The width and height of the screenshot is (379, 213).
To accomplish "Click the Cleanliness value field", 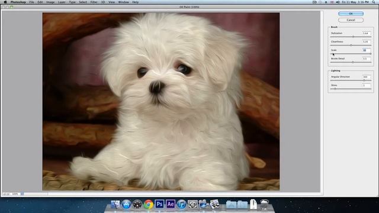I will tap(366, 42).
